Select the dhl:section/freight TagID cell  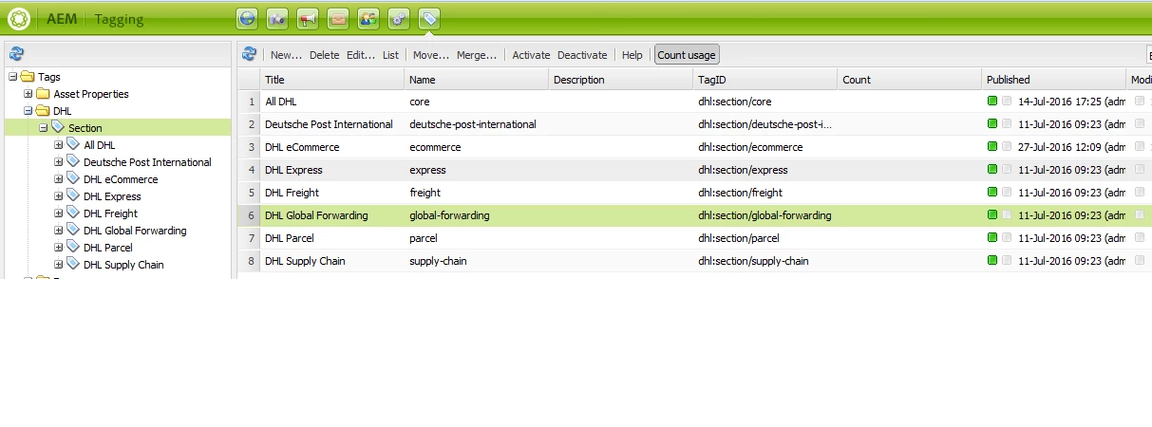coord(740,193)
